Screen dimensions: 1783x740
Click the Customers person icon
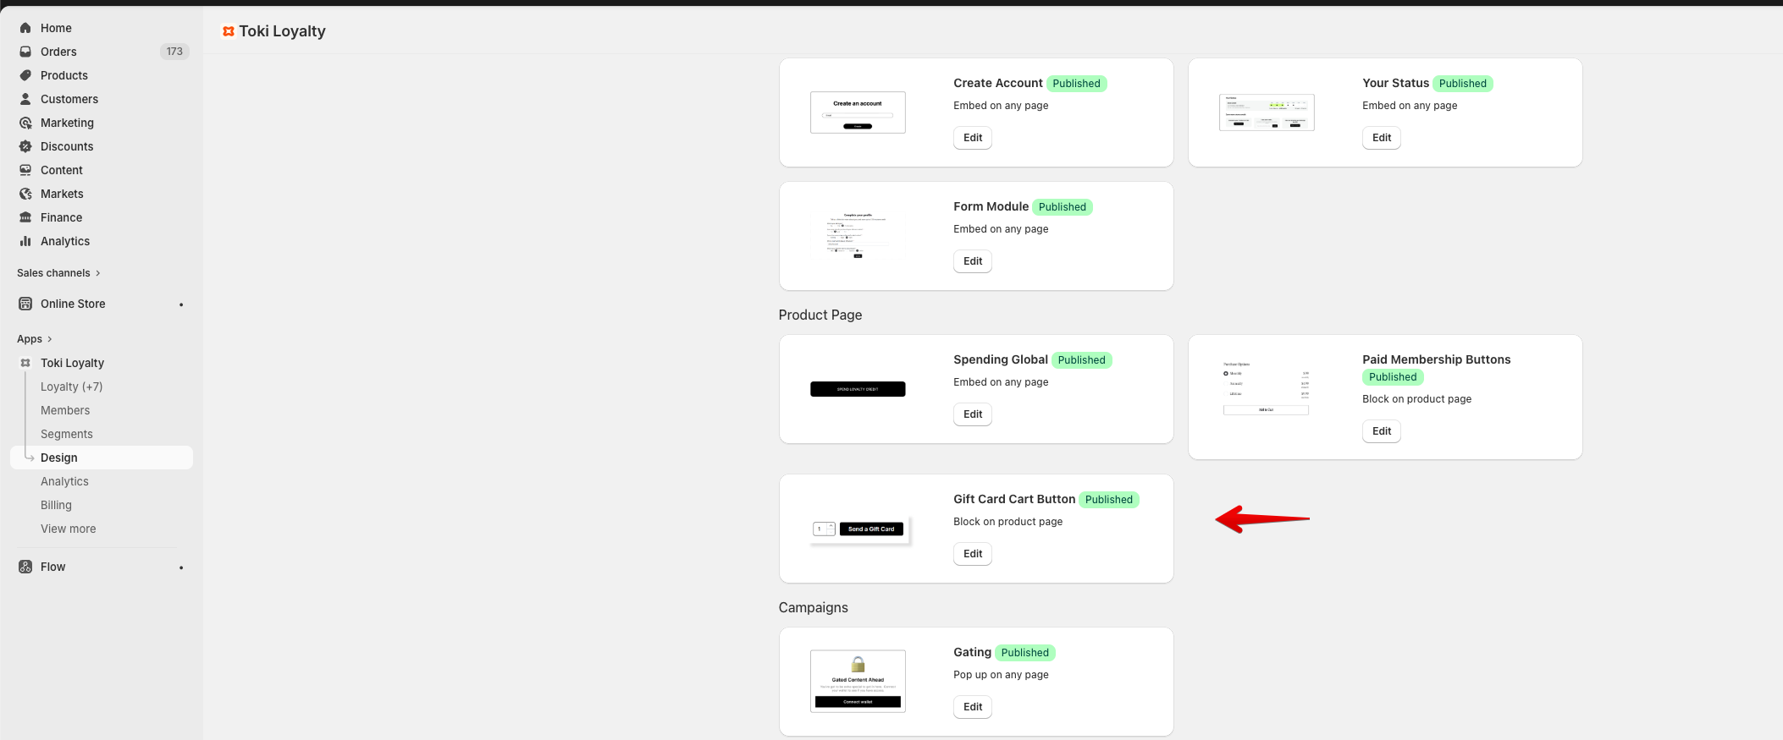[x=25, y=99]
